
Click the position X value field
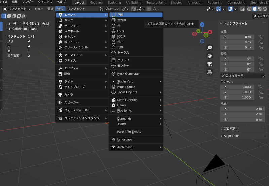(237, 37)
